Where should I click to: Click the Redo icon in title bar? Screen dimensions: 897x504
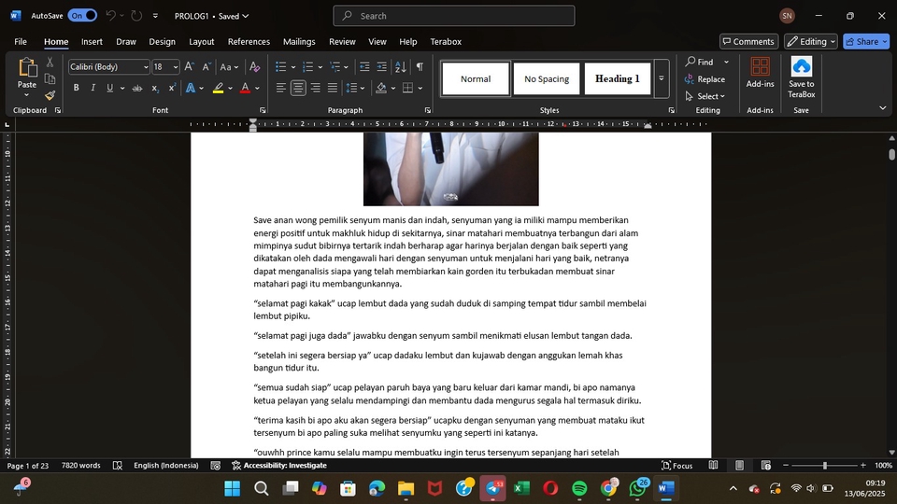pyautogui.click(x=136, y=16)
